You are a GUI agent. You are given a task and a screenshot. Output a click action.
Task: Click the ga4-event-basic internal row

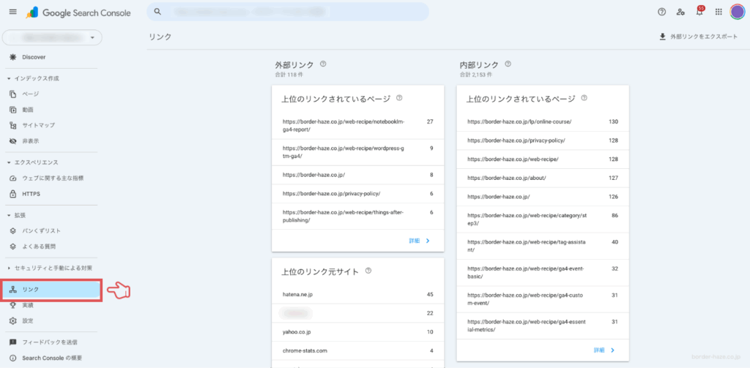tap(543, 272)
